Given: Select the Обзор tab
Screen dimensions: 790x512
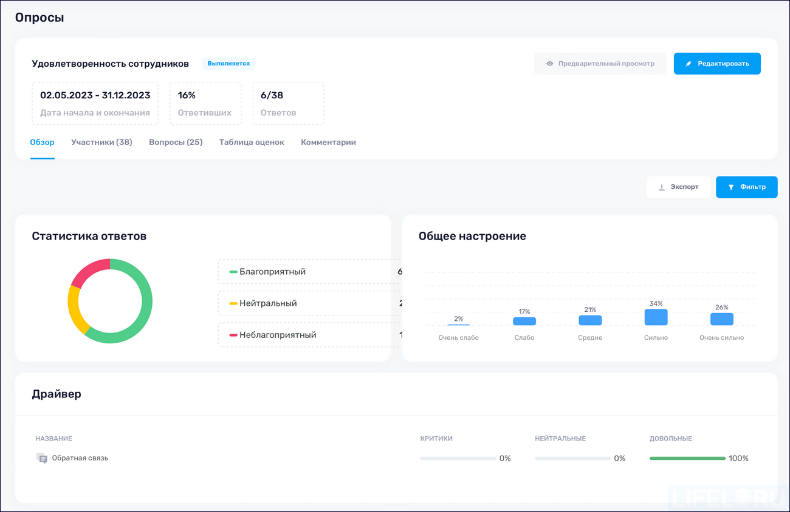Looking at the screenshot, I should point(42,142).
